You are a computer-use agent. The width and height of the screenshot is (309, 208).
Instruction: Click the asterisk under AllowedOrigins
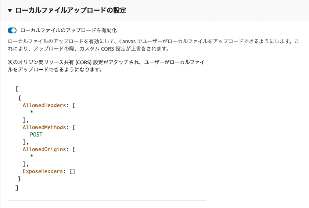[x=32, y=157]
